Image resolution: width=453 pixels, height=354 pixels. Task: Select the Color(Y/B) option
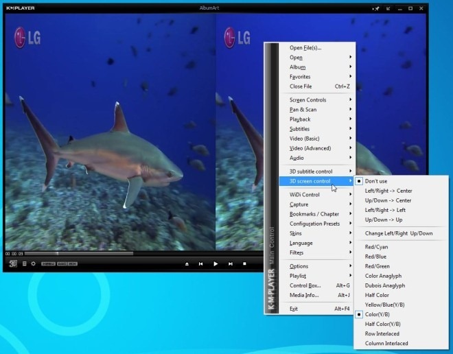(402, 314)
